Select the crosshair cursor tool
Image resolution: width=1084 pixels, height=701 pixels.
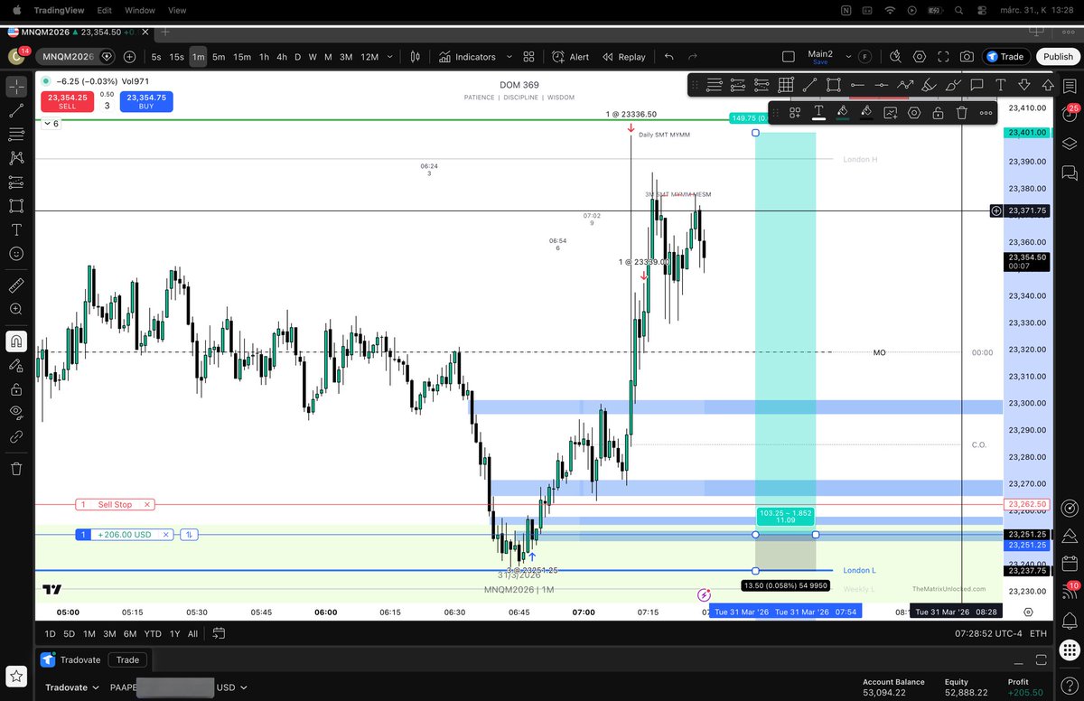(16, 88)
